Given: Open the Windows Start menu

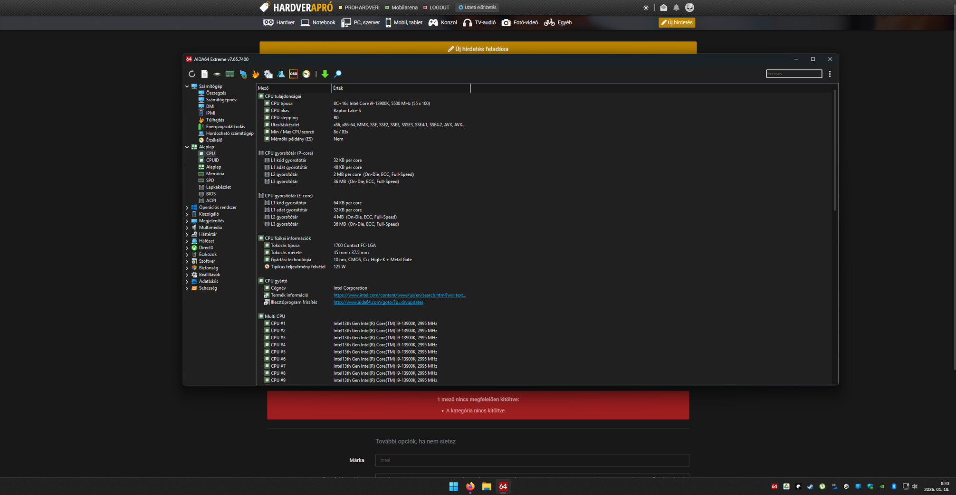Looking at the screenshot, I should (x=454, y=486).
